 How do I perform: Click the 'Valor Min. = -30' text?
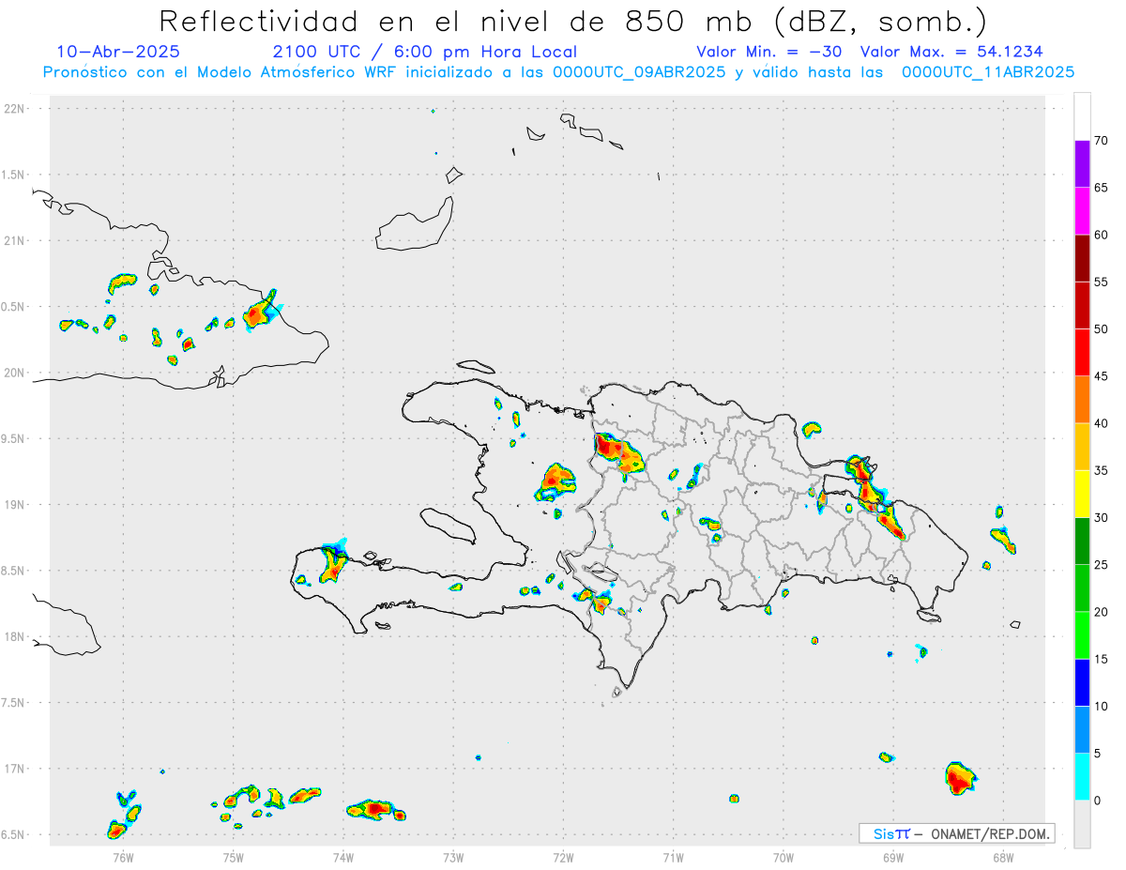point(769,53)
